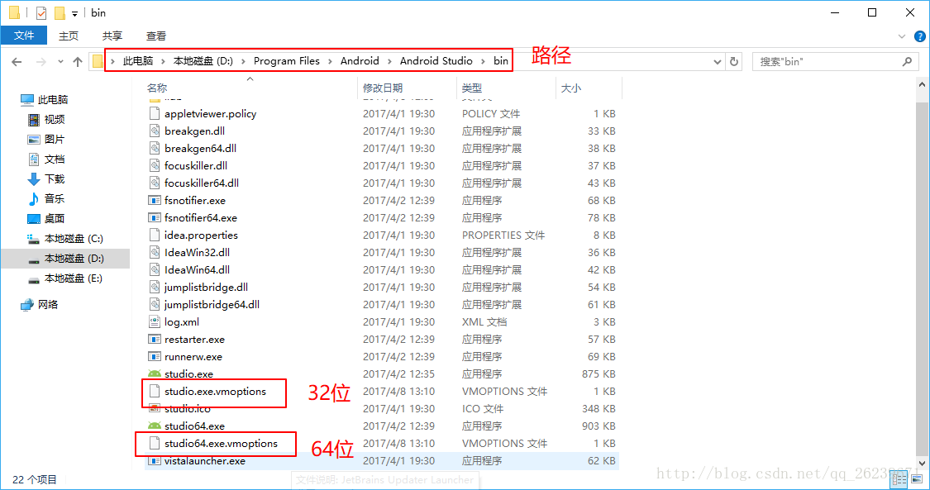Click the scroll-up arrow of file list
Viewport: 930px width, 490px height.
pyautogui.click(x=922, y=85)
